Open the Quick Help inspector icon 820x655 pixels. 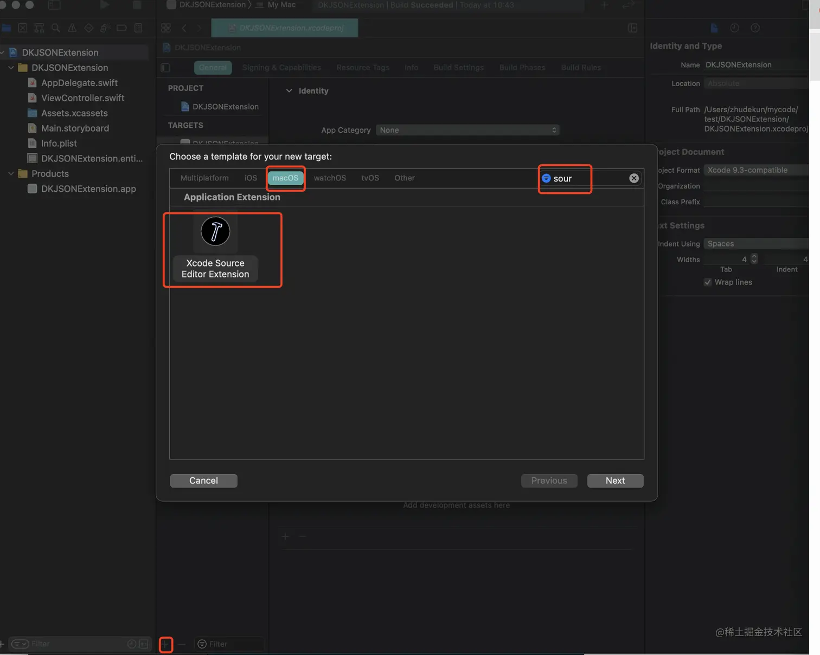point(755,28)
